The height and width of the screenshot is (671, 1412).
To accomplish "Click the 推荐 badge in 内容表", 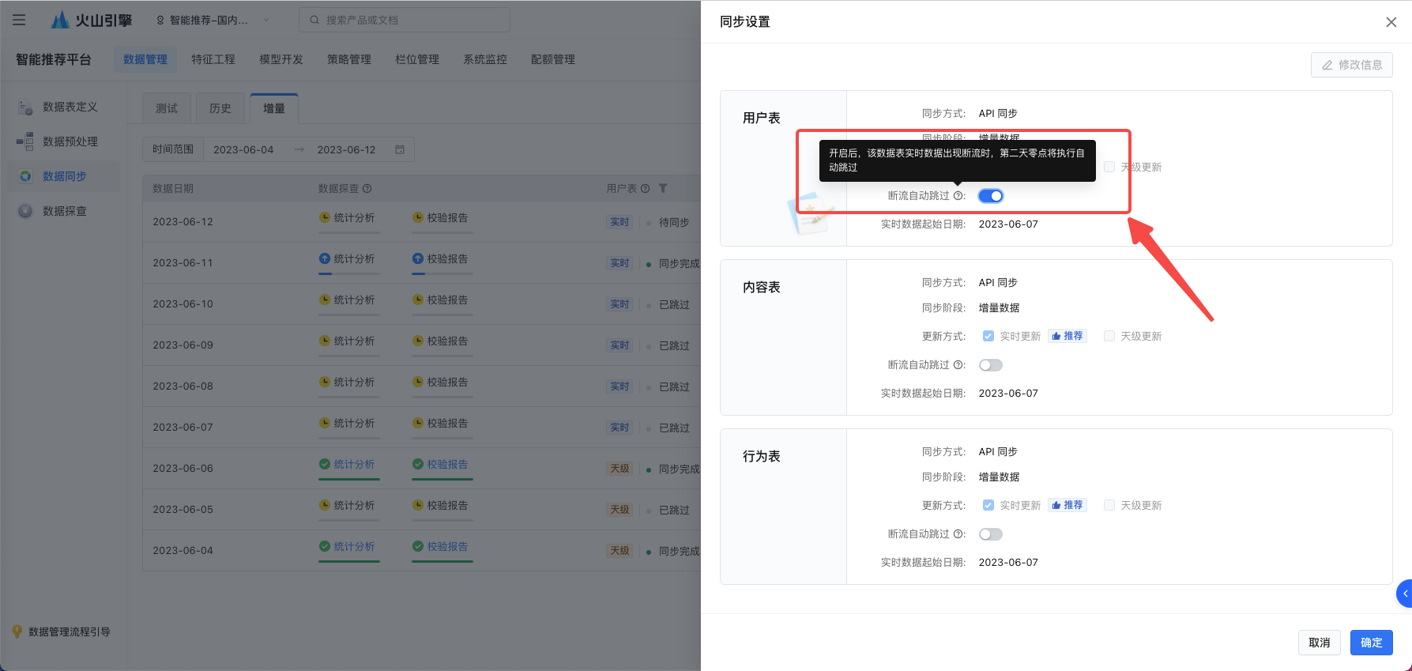I will click(1067, 336).
